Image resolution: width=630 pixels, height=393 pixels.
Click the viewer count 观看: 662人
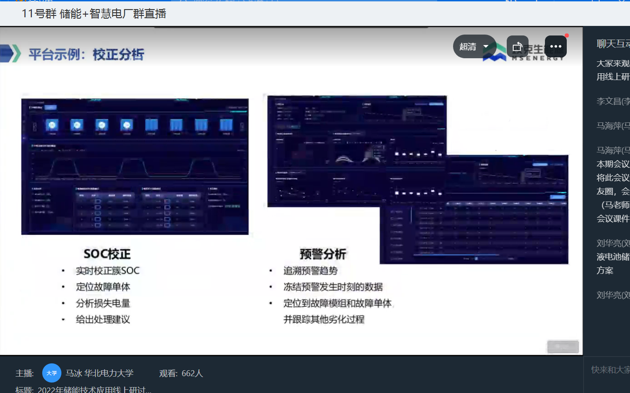pyautogui.click(x=181, y=373)
